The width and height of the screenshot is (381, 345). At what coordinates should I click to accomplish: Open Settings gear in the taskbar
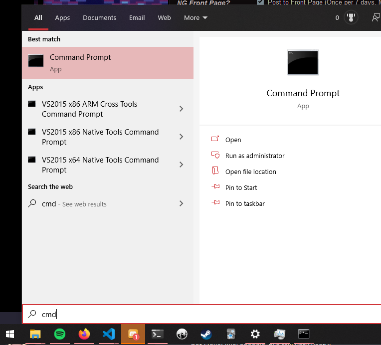[x=255, y=334]
